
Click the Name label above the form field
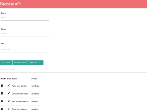pyautogui.click(x=4, y=13)
